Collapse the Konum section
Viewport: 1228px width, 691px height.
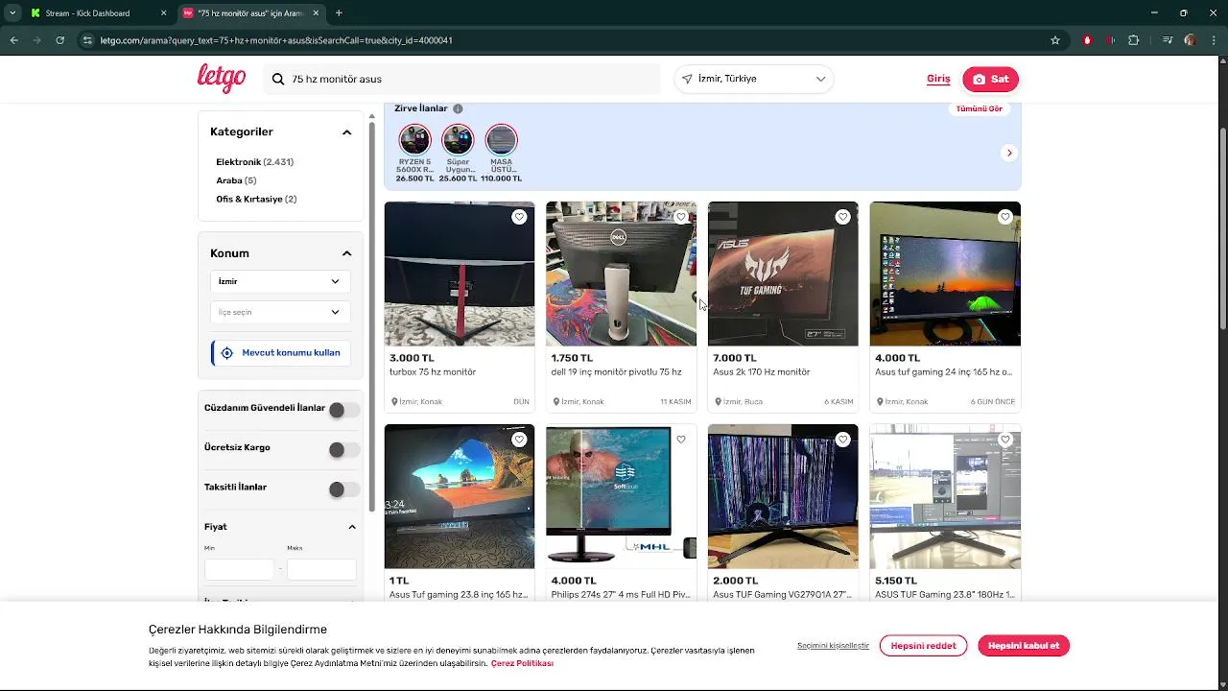coord(347,253)
